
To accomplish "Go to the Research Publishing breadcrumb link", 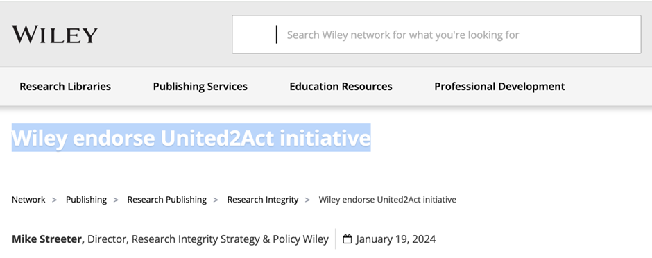I will point(166,200).
